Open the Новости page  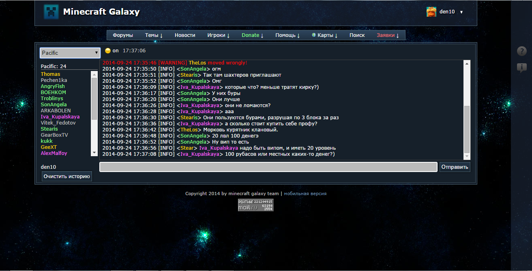pyautogui.click(x=185, y=35)
